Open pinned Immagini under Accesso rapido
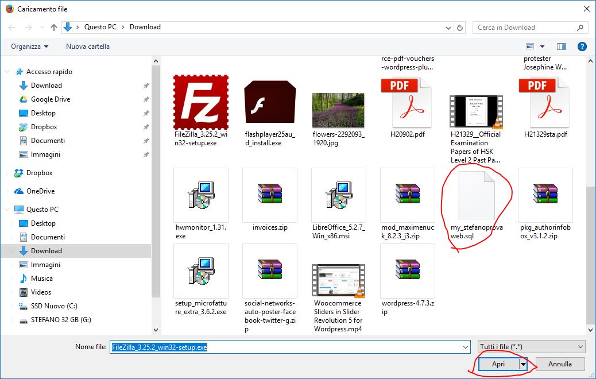The width and height of the screenshot is (596, 379). (45, 154)
